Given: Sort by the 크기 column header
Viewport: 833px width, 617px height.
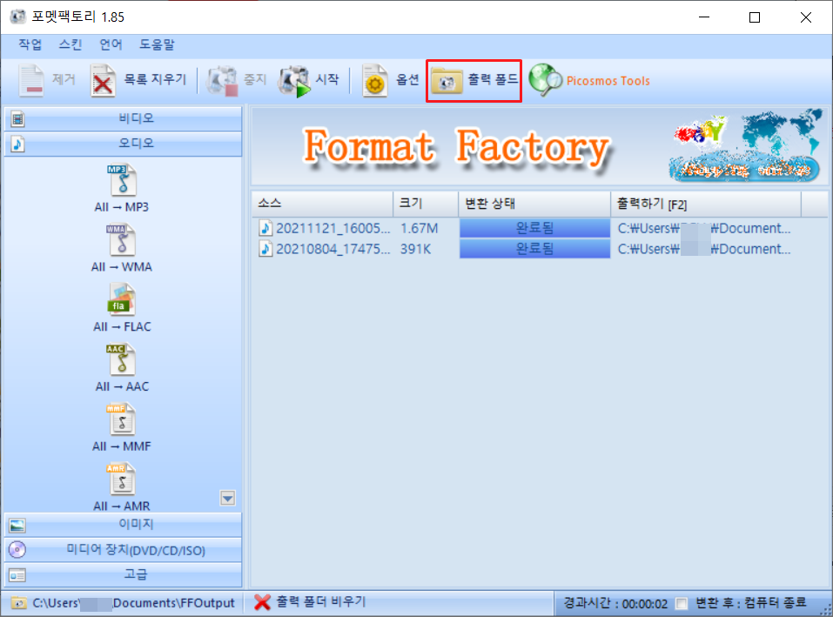Looking at the screenshot, I should [426, 204].
